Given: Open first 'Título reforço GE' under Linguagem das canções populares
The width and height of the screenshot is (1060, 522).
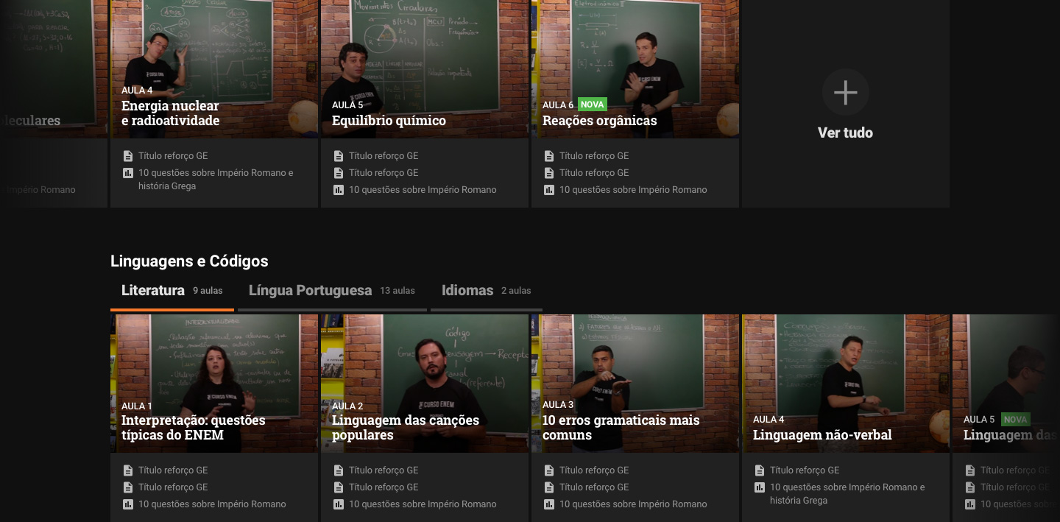Looking at the screenshot, I should 384,470.
